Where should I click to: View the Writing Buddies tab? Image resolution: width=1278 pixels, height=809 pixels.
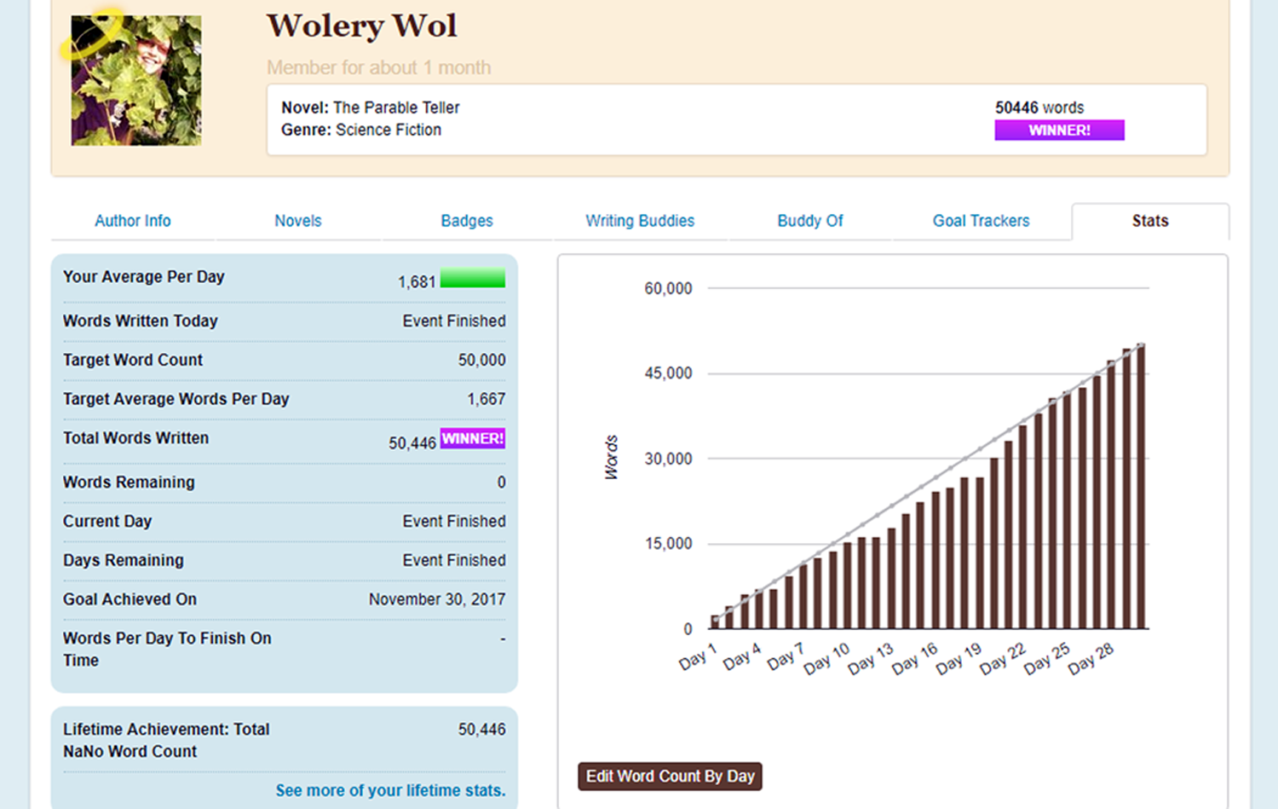639,221
